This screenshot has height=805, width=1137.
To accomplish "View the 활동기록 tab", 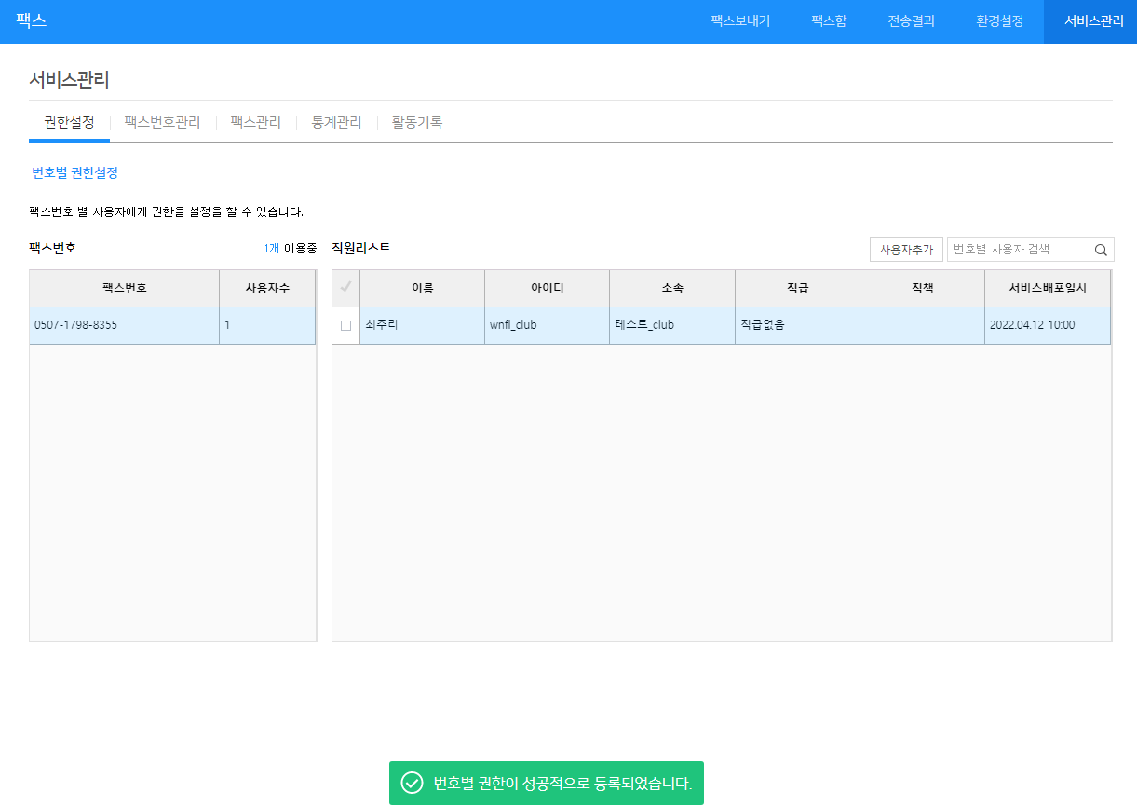I will (x=416, y=122).
